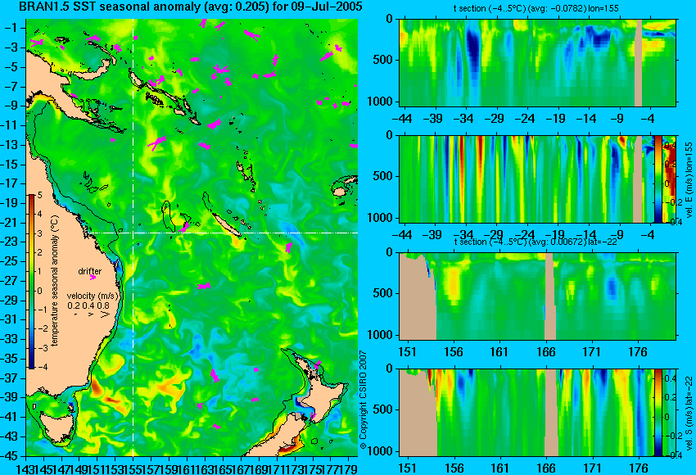This screenshot has width=696, height=475.
Task: Click the 'vel. S (m/s) lat=-22' axis label
Action: (x=689, y=414)
